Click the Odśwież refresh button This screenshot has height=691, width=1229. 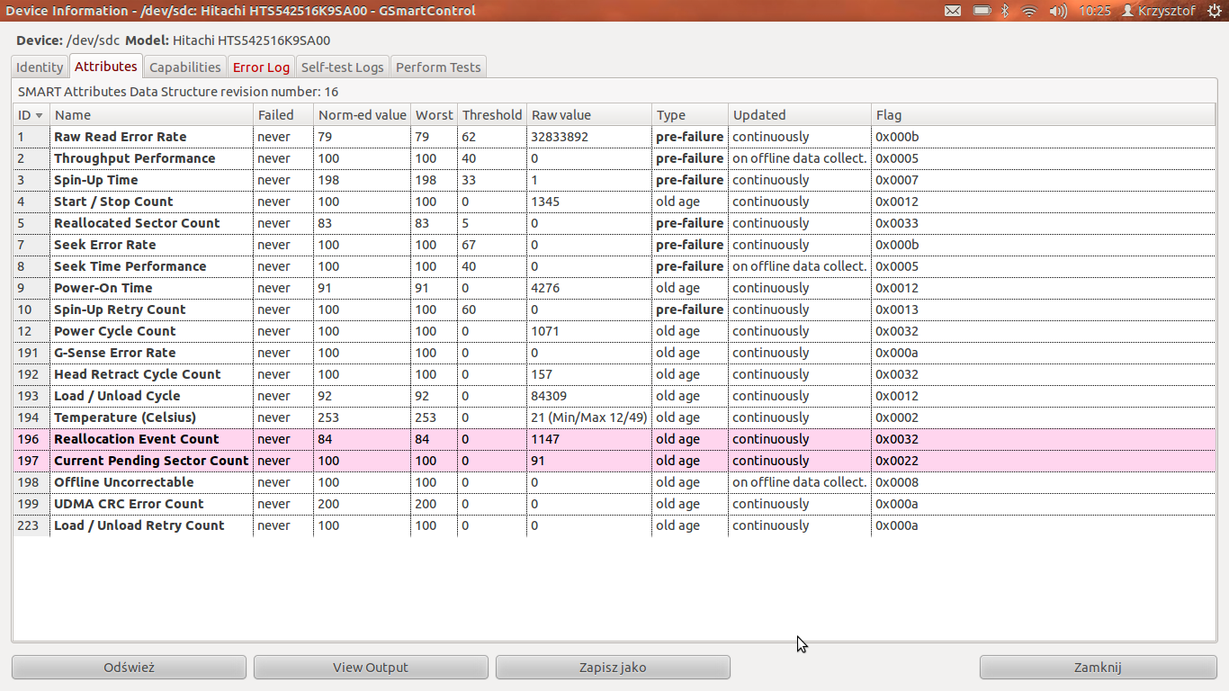click(130, 667)
